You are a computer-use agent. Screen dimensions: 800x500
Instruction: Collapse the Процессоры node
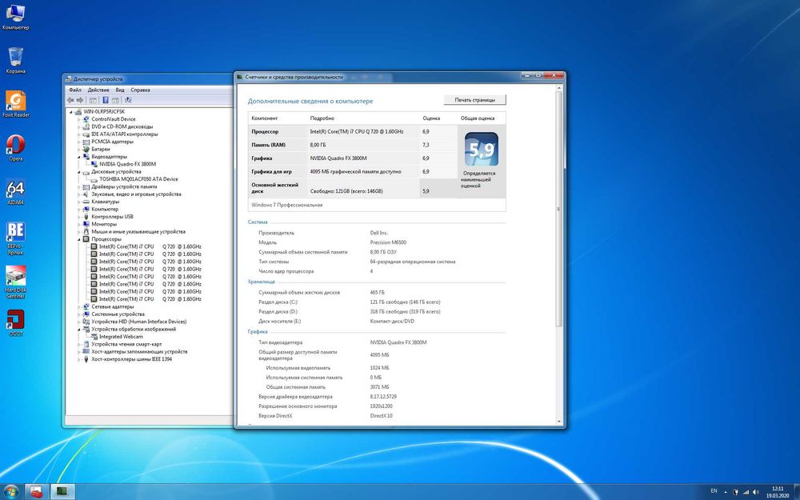[79, 238]
